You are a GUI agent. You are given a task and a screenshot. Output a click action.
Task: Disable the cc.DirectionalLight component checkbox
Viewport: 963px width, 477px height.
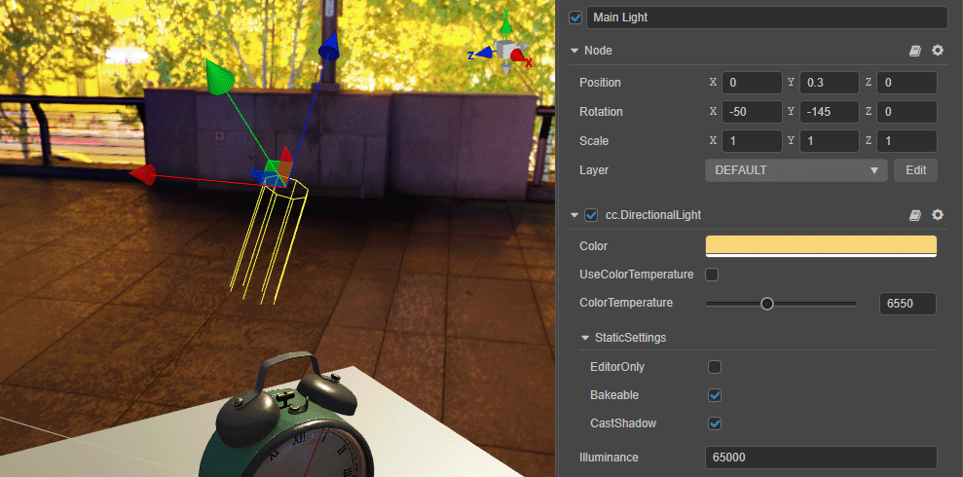tap(591, 215)
